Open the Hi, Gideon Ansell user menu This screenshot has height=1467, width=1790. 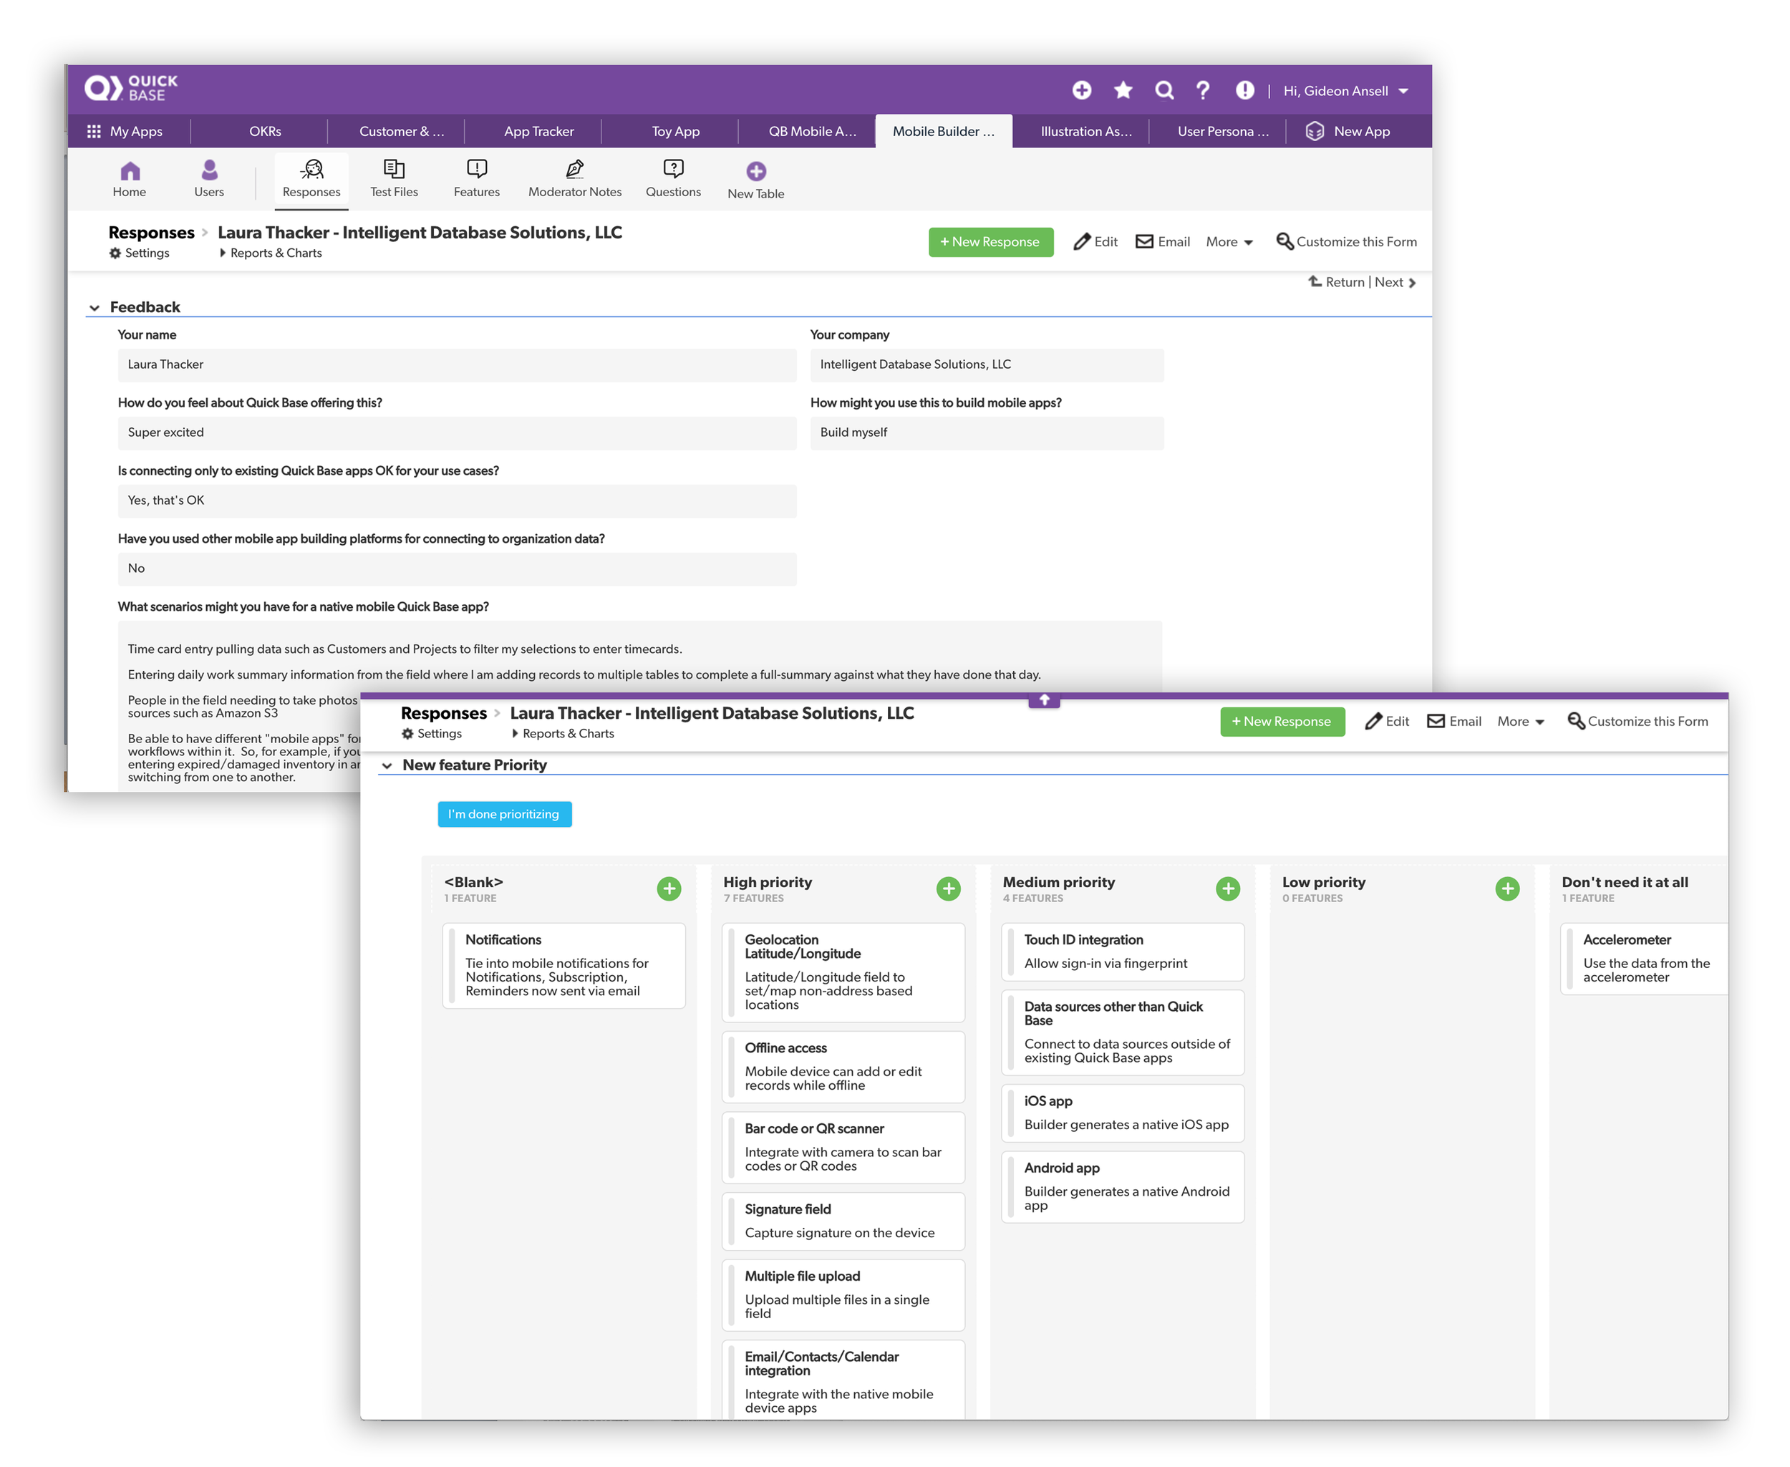(x=1345, y=90)
